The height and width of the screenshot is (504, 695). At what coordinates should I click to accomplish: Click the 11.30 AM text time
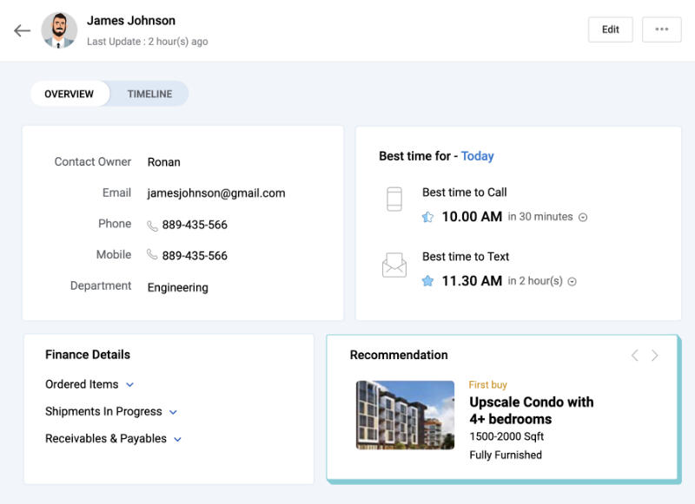pyautogui.click(x=472, y=281)
